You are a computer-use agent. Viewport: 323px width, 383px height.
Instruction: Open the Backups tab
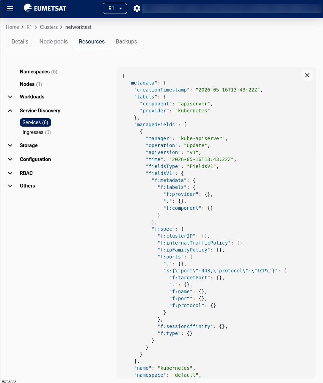click(x=126, y=41)
